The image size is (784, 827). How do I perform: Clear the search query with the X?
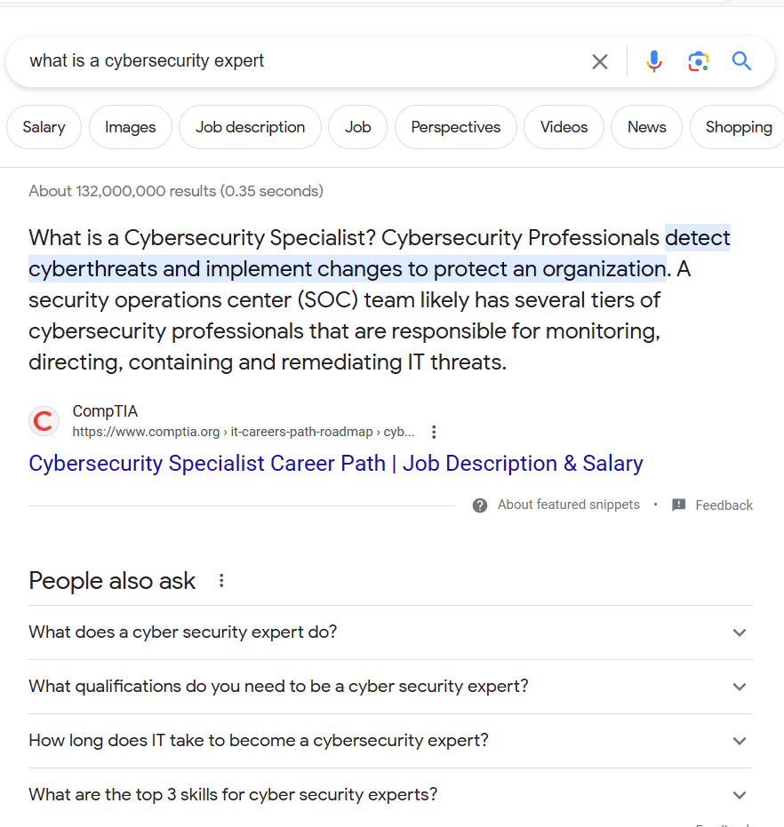(600, 61)
